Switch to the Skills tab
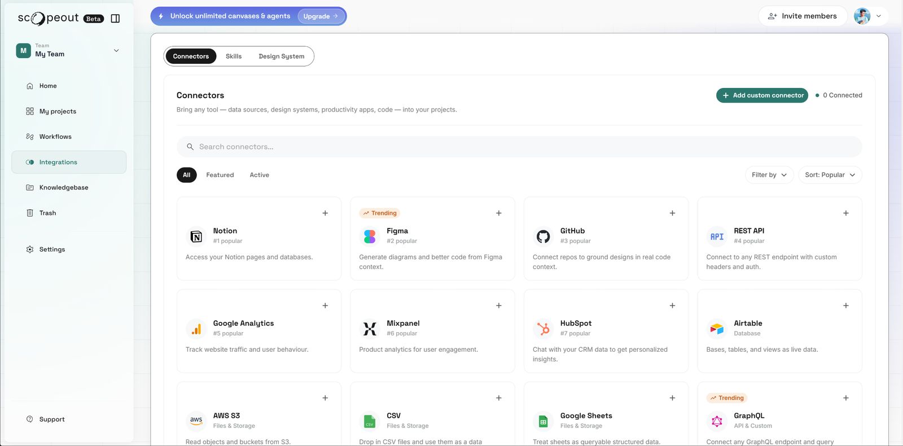The image size is (903, 446). (x=234, y=56)
